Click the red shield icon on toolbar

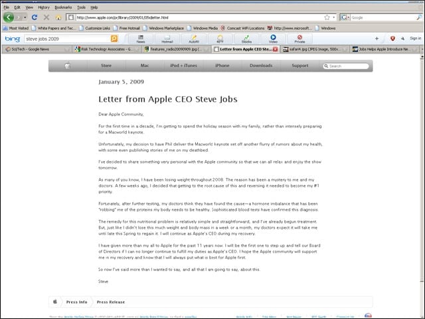pyautogui.click(x=392, y=39)
